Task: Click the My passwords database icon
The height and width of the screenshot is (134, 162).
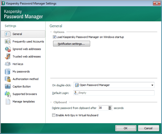Action: coord(8,71)
